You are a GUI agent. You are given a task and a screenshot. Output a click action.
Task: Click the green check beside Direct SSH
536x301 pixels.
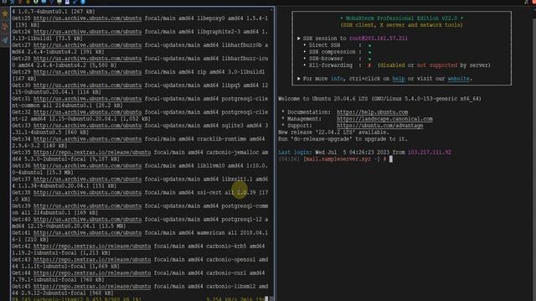click(369, 45)
